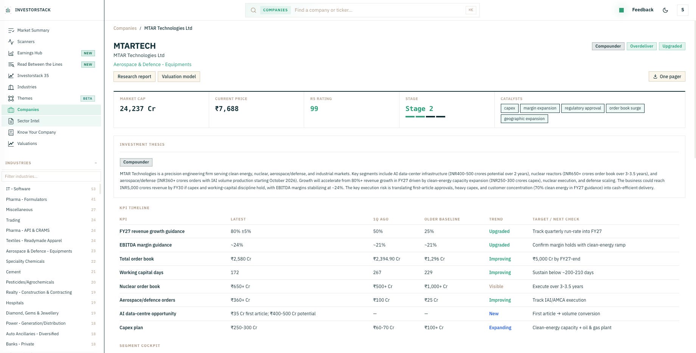This screenshot has height=353, width=696.
Task: Open Themes section
Action: click(x=51, y=98)
